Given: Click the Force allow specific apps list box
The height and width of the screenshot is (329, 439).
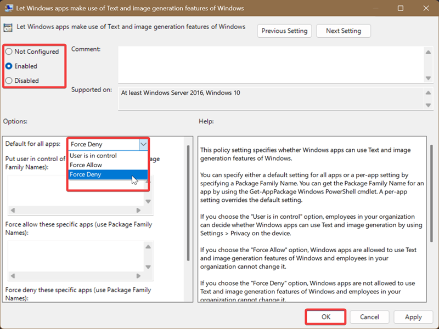Looking at the screenshot, I should click(76, 256).
